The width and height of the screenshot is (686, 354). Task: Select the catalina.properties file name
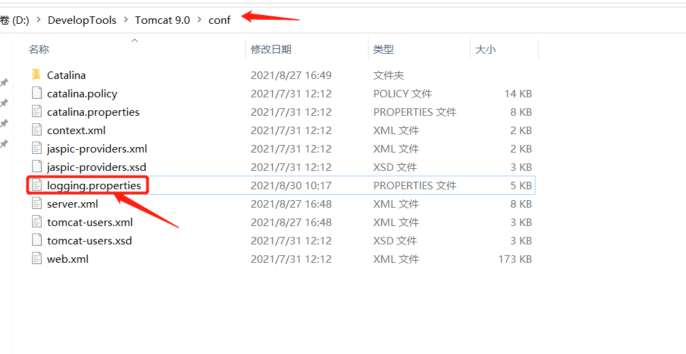tap(93, 112)
